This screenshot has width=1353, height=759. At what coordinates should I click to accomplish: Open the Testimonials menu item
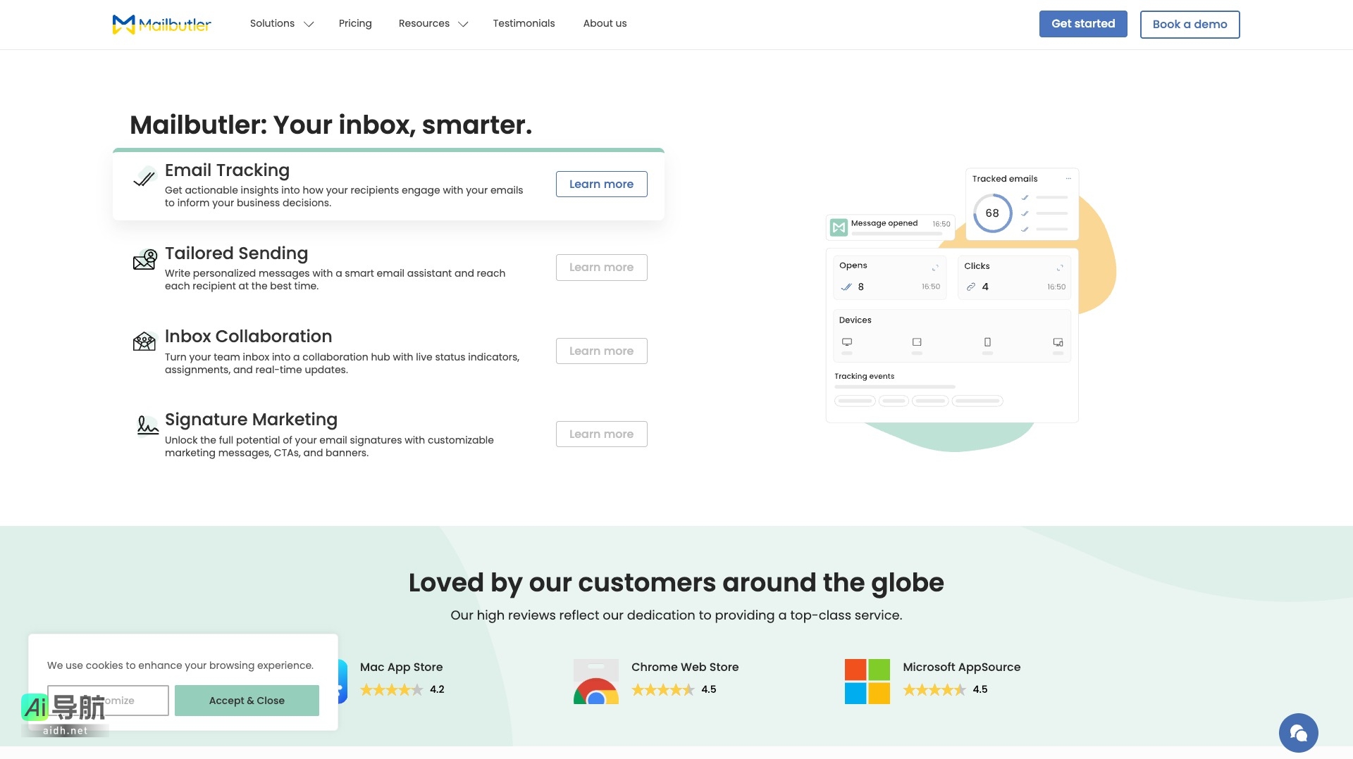[524, 23]
